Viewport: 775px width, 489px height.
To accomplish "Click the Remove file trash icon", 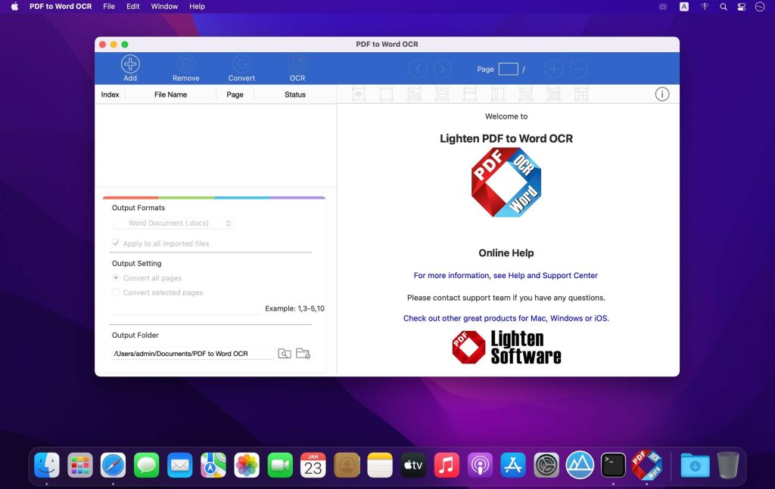I will 185,64.
